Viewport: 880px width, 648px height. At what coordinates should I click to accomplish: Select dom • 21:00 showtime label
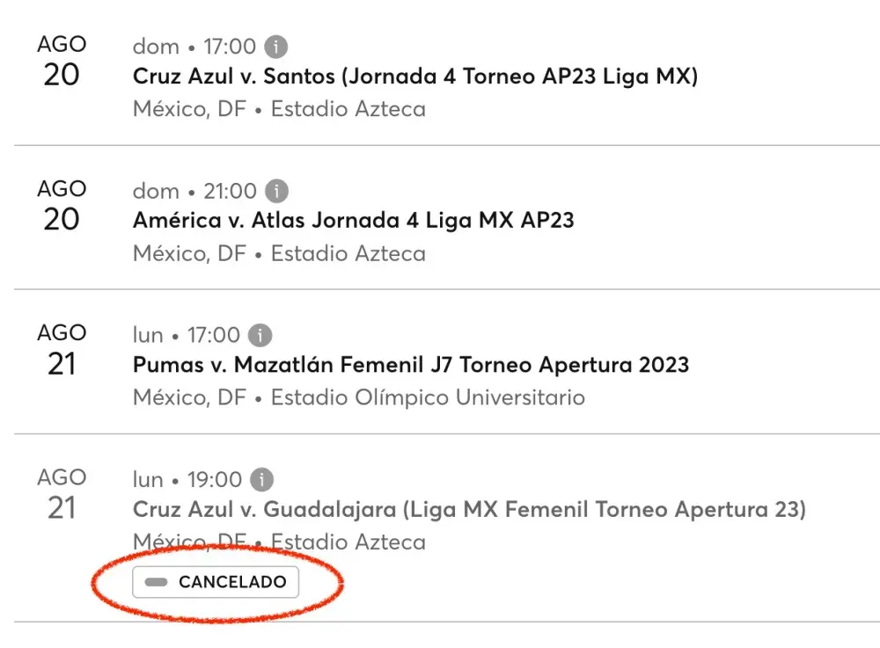pyautogui.click(x=195, y=191)
